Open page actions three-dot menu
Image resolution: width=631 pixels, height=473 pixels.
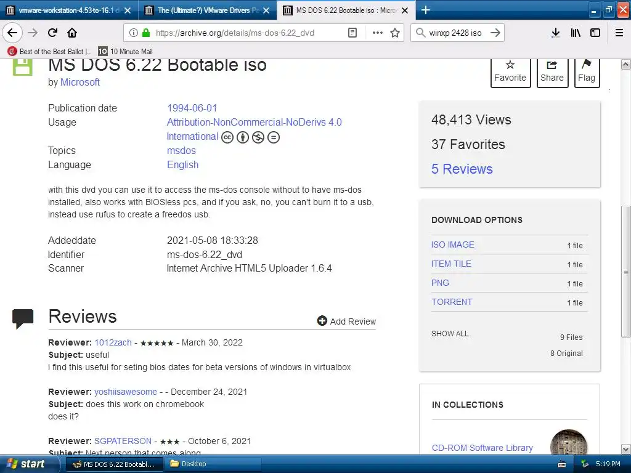pos(378,33)
